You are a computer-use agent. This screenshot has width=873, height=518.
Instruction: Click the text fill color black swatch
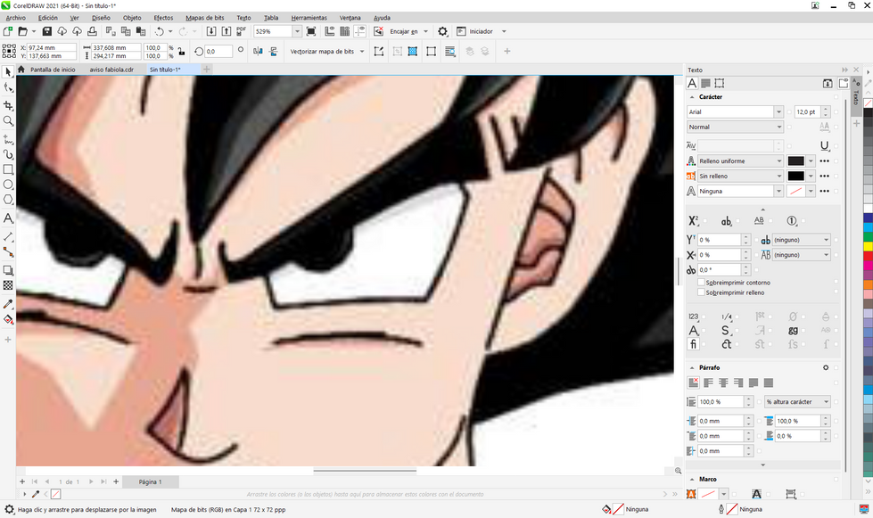pos(795,160)
